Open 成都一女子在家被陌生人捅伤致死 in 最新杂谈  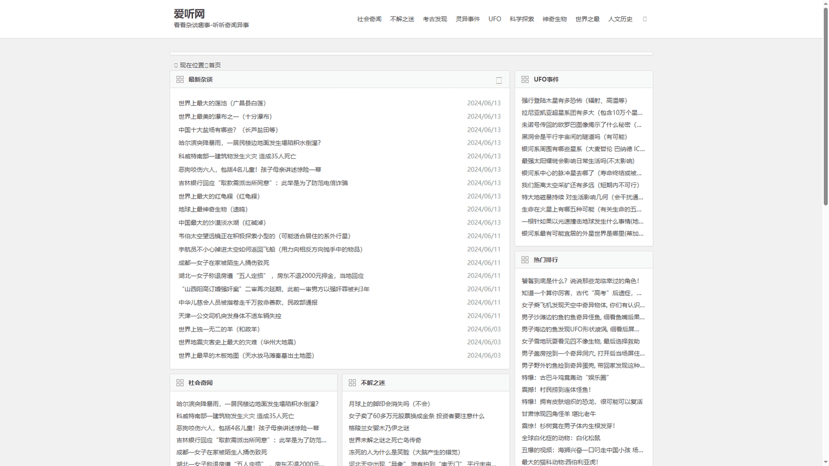(x=224, y=263)
